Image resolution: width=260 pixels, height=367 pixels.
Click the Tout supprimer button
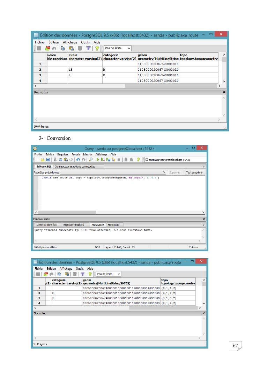point(194,172)
